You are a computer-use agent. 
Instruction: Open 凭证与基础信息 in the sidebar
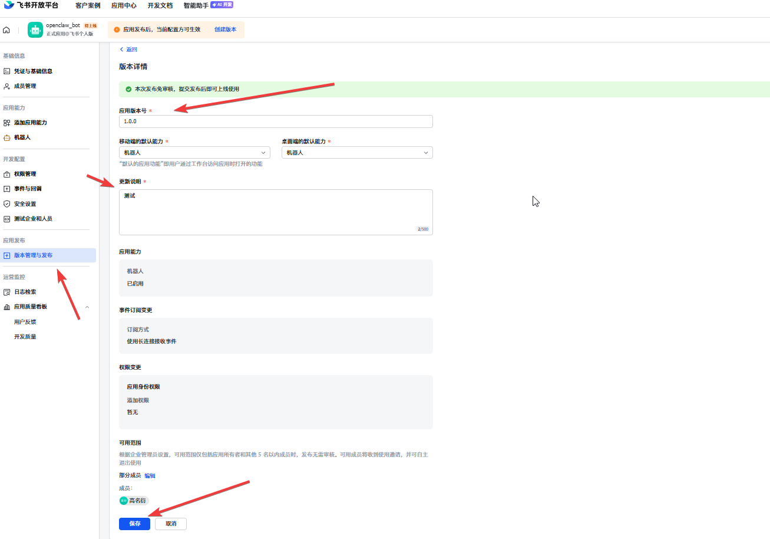33,71
